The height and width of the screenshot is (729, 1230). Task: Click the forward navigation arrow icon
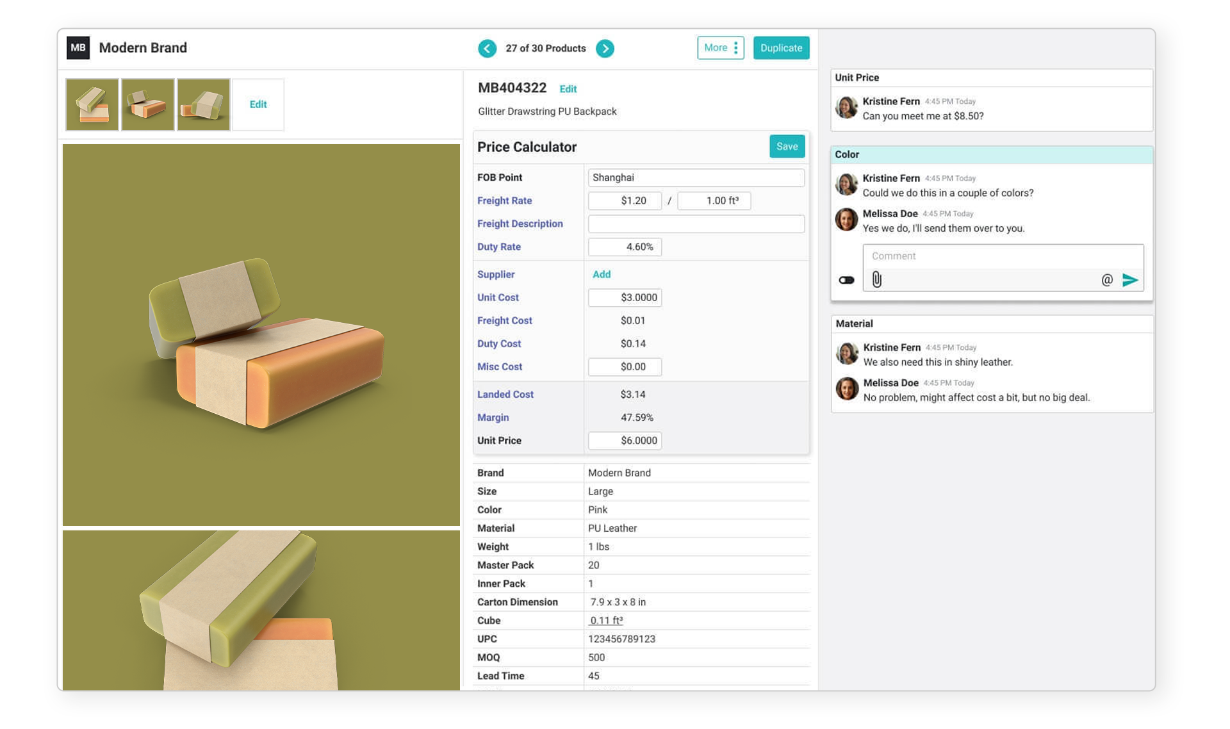tap(605, 48)
